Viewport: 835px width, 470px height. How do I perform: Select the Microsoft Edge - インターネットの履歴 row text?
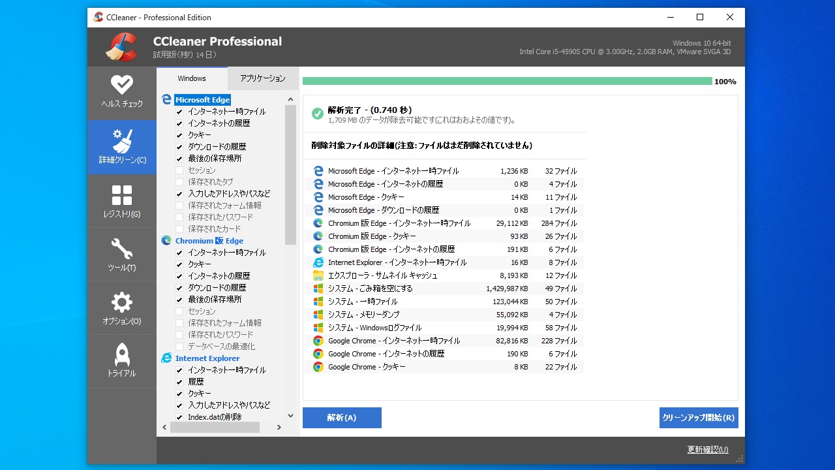(x=386, y=184)
